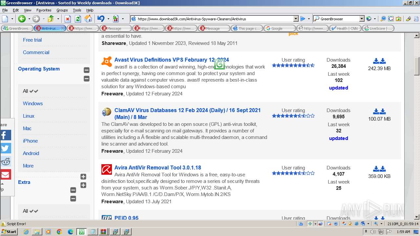Click the Google G search toolbar icon
The image size is (420, 236).
[x=390, y=19]
